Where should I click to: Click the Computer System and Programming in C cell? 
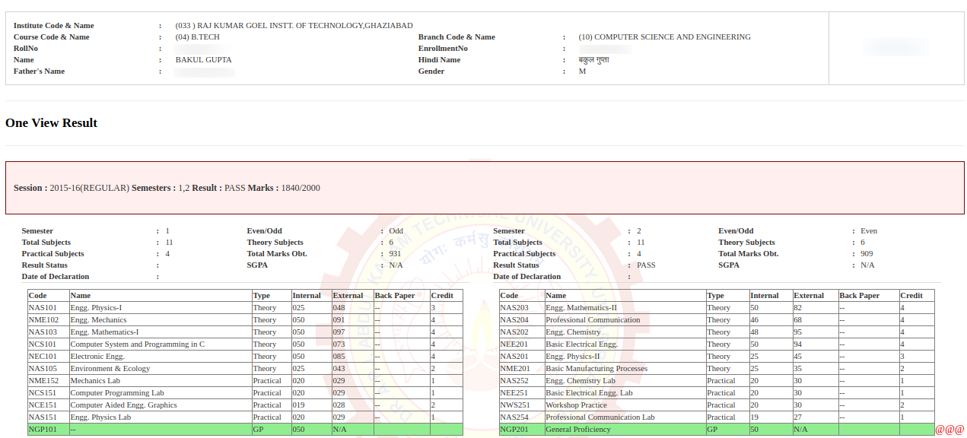(x=137, y=344)
